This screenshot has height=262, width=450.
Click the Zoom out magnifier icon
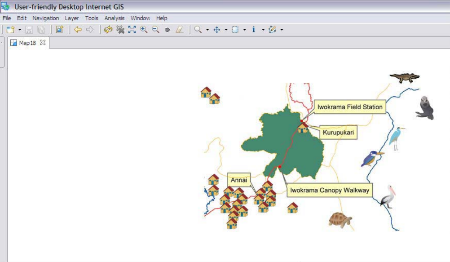click(x=155, y=30)
